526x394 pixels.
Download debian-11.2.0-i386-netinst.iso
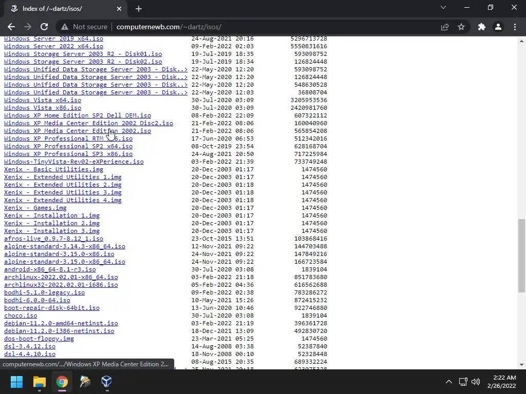(59, 331)
